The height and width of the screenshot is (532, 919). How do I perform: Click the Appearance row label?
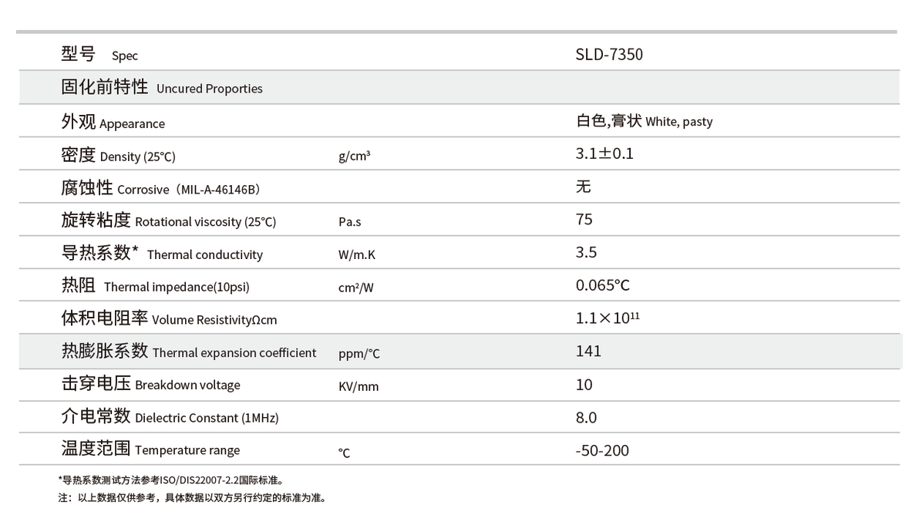point(113,123)
